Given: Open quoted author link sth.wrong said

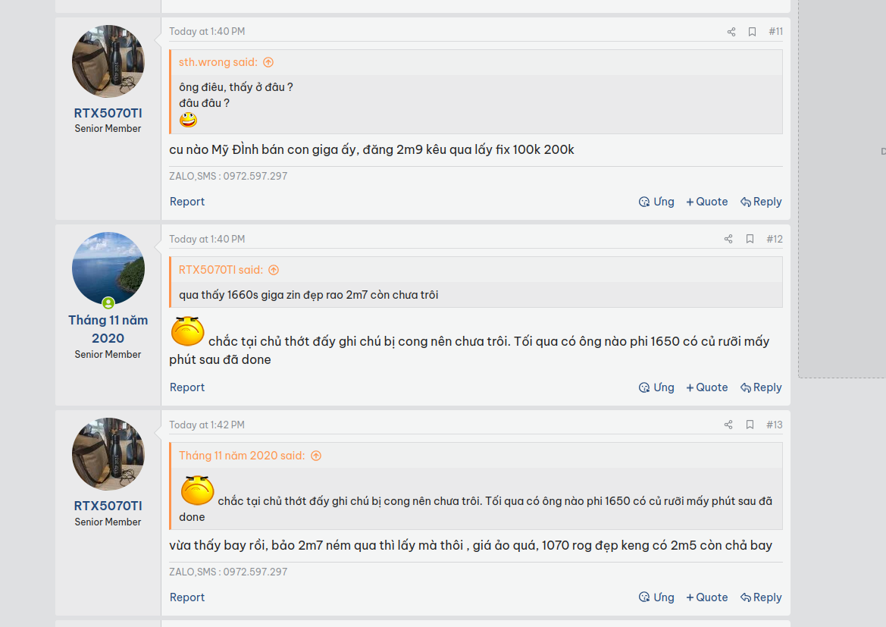Looking at the screenshot, I should click(218, 62).
